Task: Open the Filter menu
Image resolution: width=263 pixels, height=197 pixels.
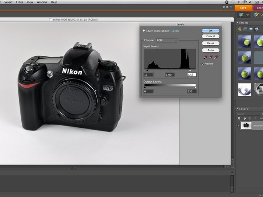Action: click(20, 2)
